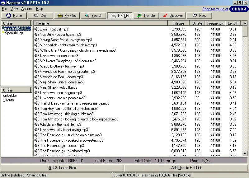Click speaker icon beside Waco Brothers - fox river.mp3
Image resolution: width=249 pixels, height=178 pixels.
(x=37, y=66)
